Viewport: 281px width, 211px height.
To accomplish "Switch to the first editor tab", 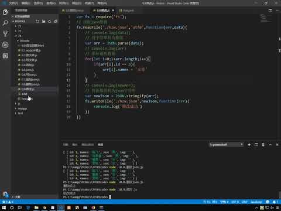I will click(x=74, y=11).
